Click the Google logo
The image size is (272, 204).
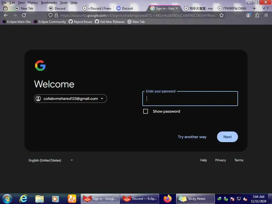point(40,66)
